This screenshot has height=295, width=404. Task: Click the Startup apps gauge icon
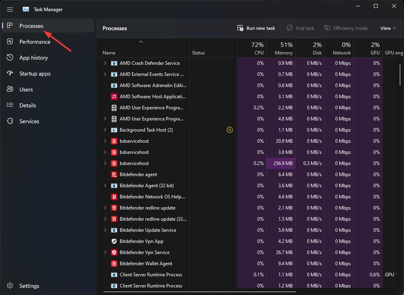pyautogui.click(x=10, y=73)
